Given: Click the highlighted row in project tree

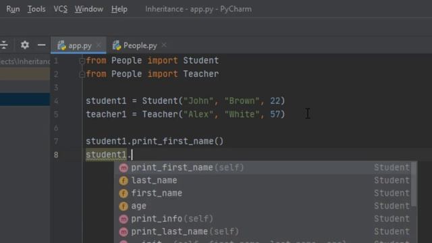Looking at the screenshot, I should 25,99.
